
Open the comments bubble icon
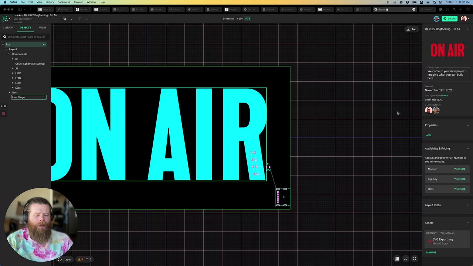(x=87, y=259)
